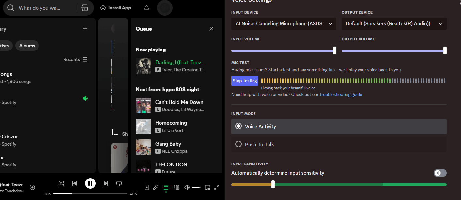Image resolution: width=461 pixels, height=200 pixels.
Task: Toggle shuffle in Spotify player
Action: tap(61, 183)
